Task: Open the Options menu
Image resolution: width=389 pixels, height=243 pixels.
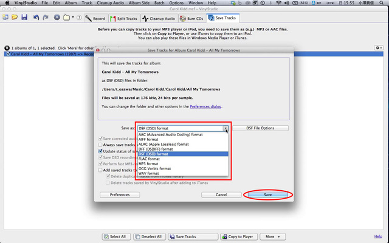Action: pyautogui.click(x=177, y=3)
